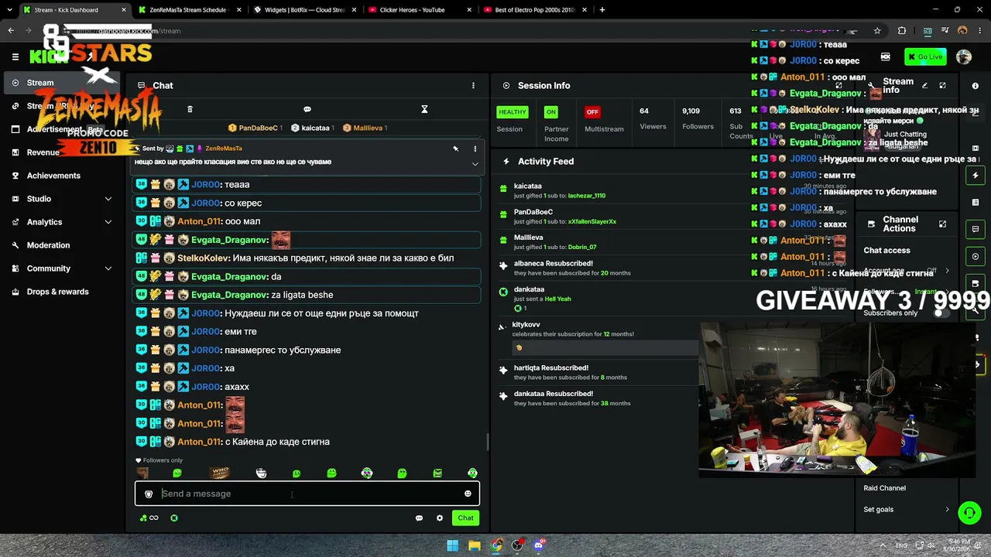Unpin the pinned message via pin icon

(456, 149)
